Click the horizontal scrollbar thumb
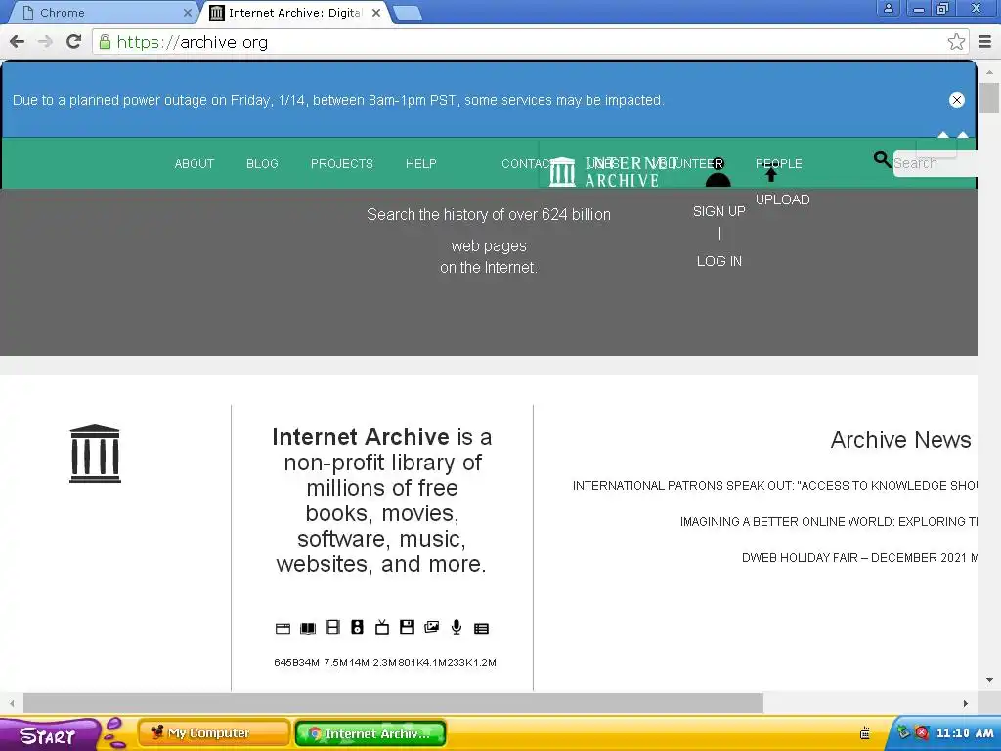This screenshot has width=1001, height=751. (x=393, y=704)
